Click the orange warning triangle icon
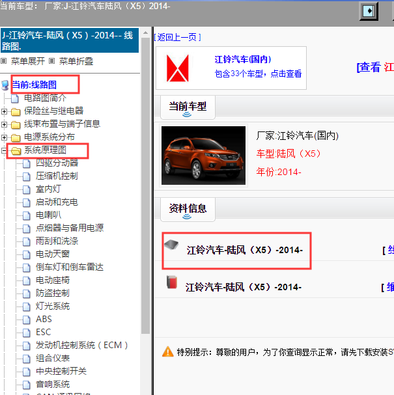 pos(168,351)
